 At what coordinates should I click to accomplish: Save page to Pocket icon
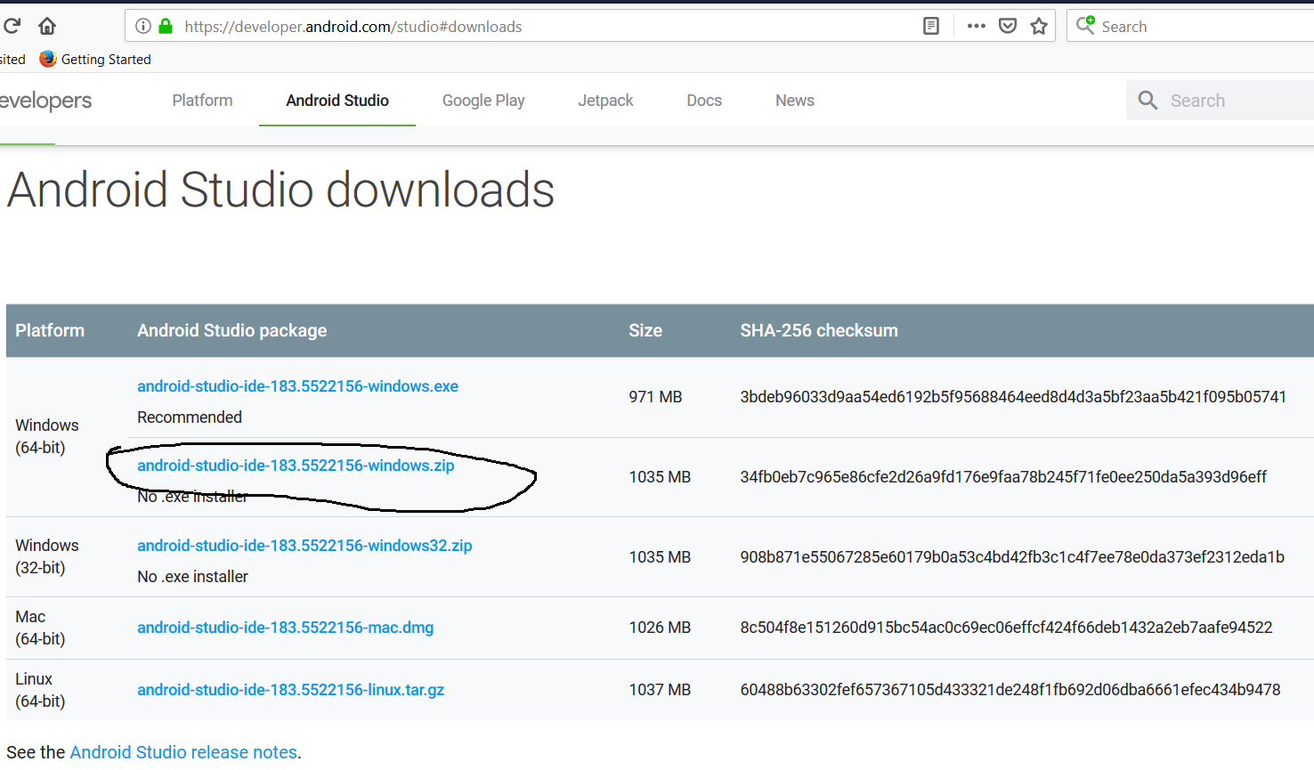1008,26
